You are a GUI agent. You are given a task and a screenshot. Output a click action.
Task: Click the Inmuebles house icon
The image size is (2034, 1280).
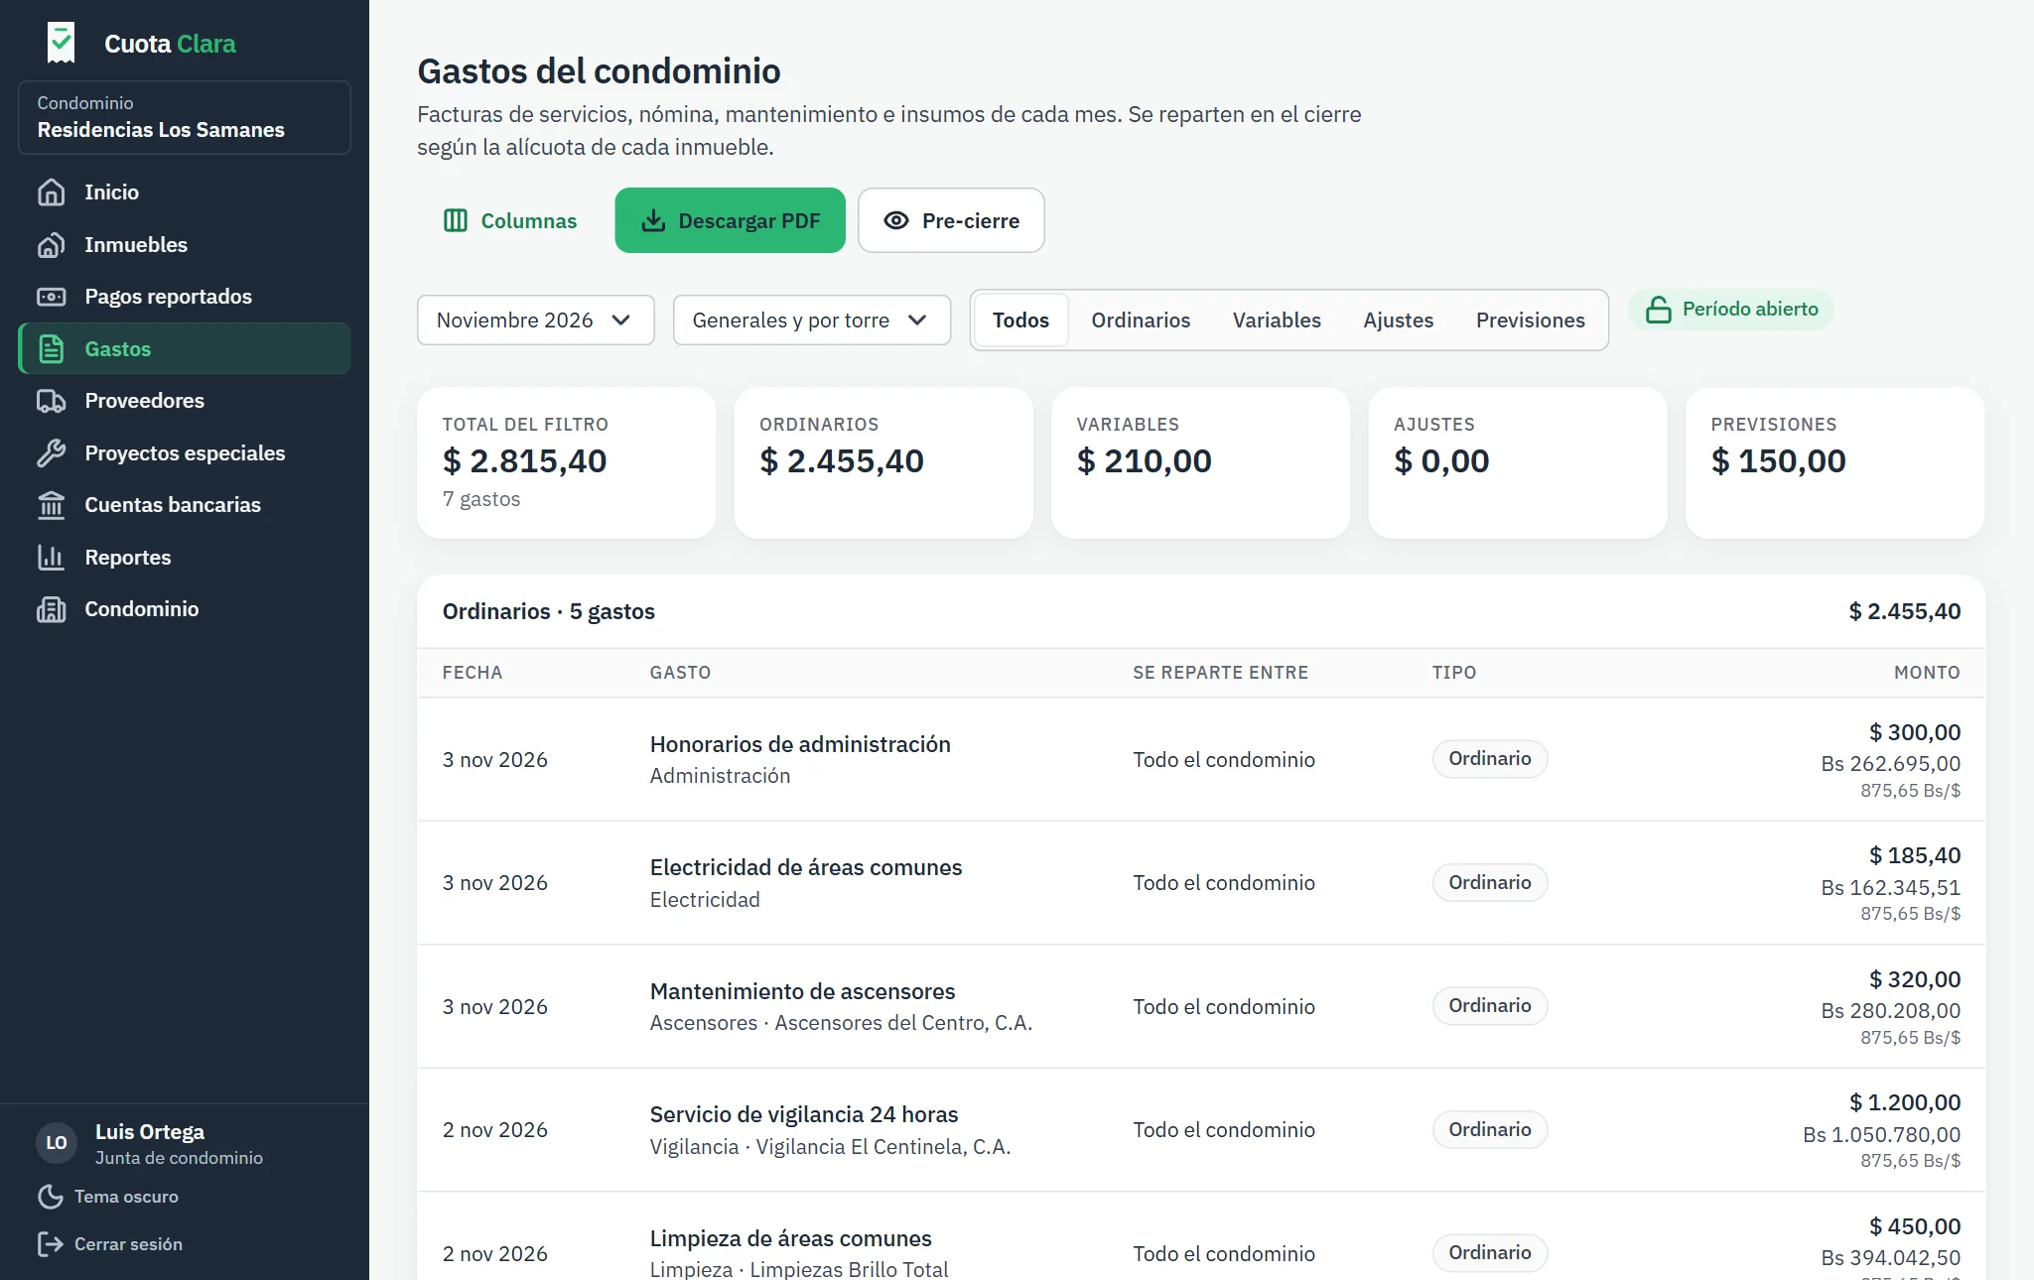(51, 245)
